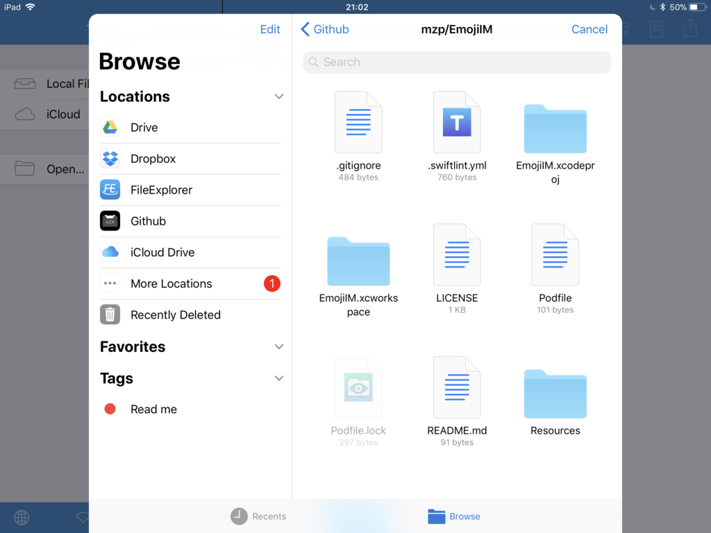
Task: Tap the document icon in background toolbar
Action: (x=656, y=29)
